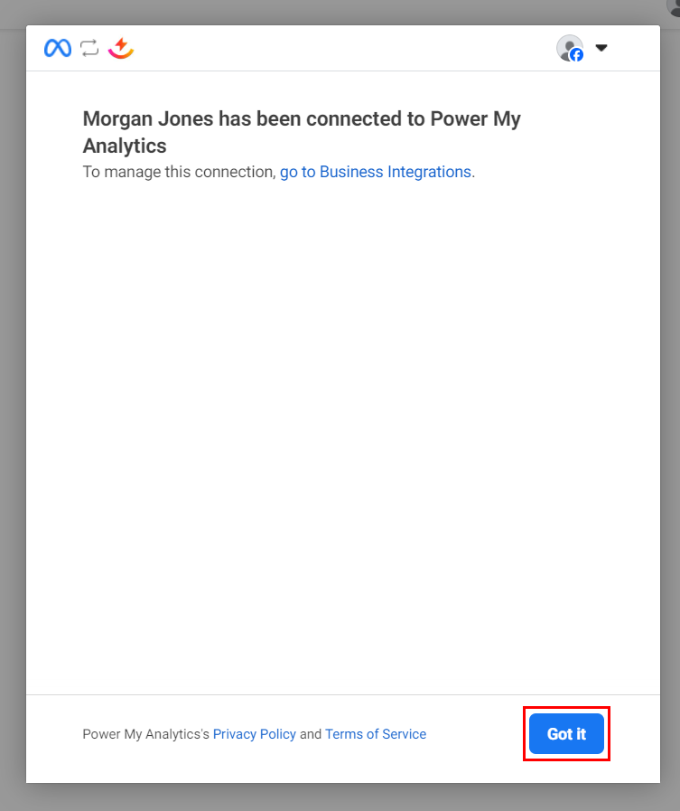
Task: Click the Morgan Jones name in the heading
Action: (139, 119)
